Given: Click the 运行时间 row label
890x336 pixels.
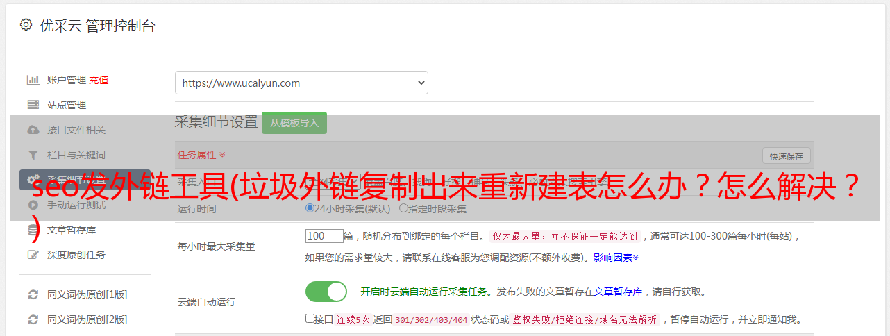Looking at the screenshot, I should (196, 208).
